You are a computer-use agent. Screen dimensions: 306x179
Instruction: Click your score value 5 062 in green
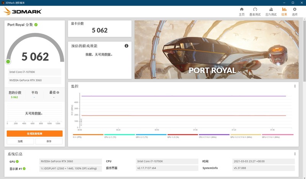coord(15,97)
